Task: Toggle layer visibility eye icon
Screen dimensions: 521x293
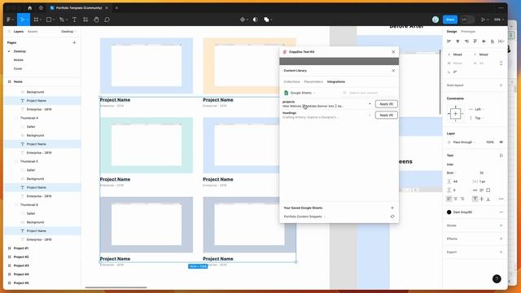Action: point(501,142)
